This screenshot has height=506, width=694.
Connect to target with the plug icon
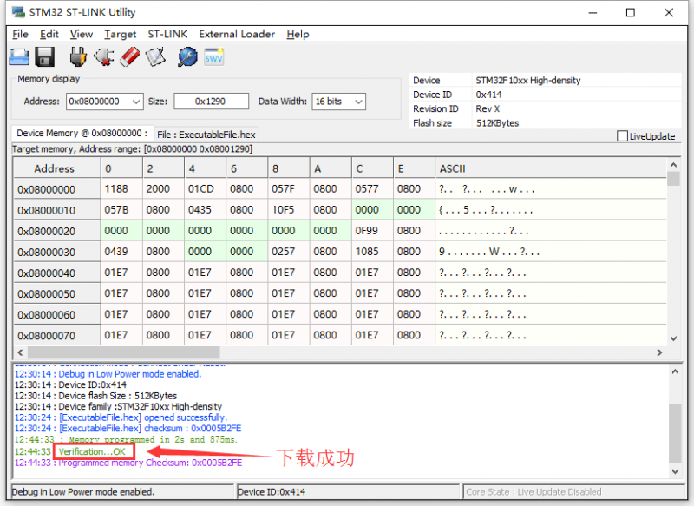click(78, 56)
